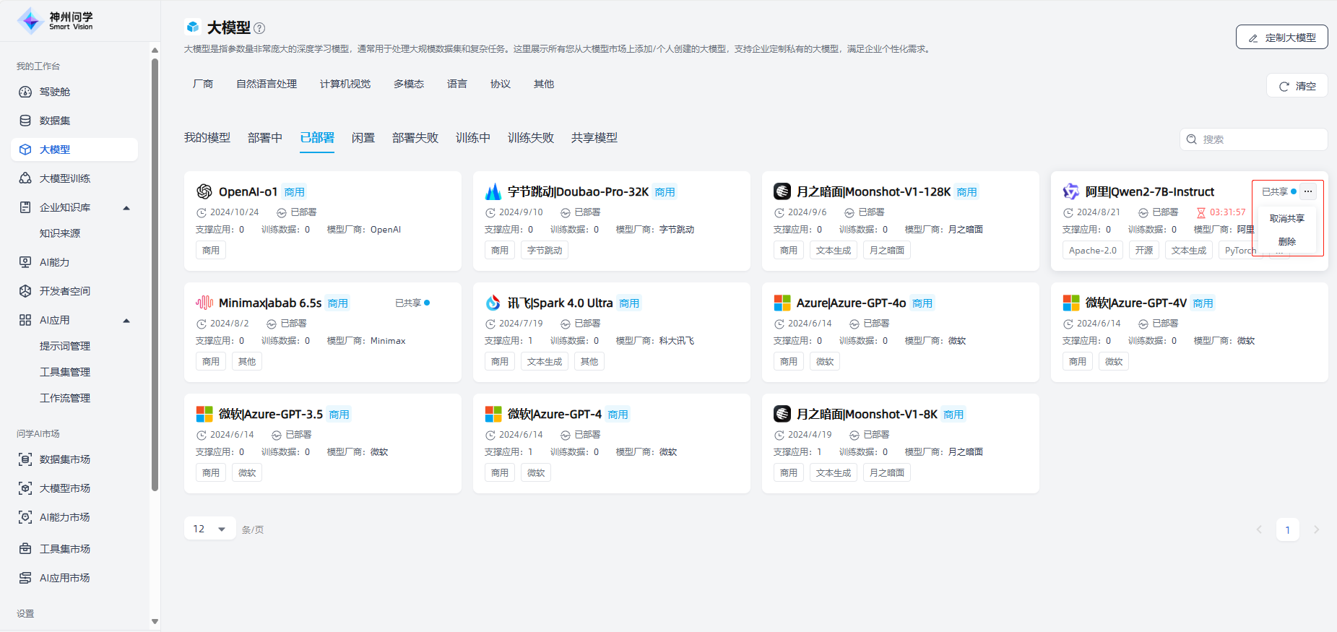Viewport: 1337px width, 632px height.
Task: Open more options on Qwen2-7B-Instruct card
Action: tap(1308, 191)
